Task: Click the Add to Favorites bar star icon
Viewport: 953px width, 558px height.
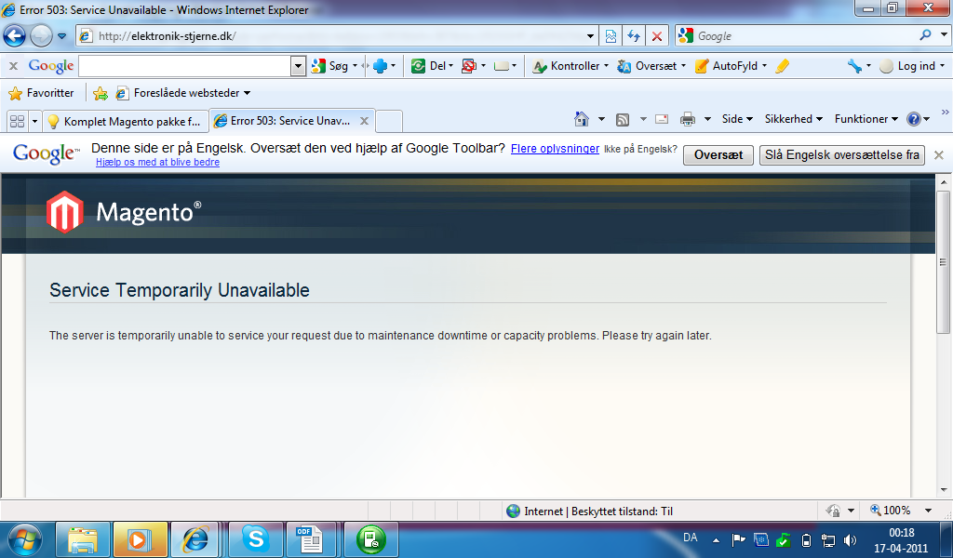Action: [x=101, y=93]
